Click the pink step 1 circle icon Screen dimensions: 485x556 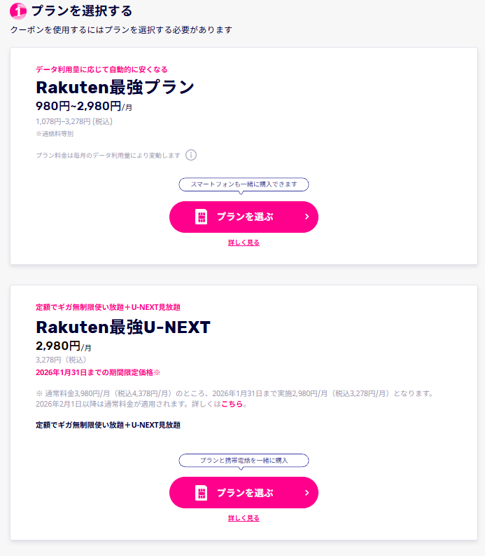coord(19,11)
